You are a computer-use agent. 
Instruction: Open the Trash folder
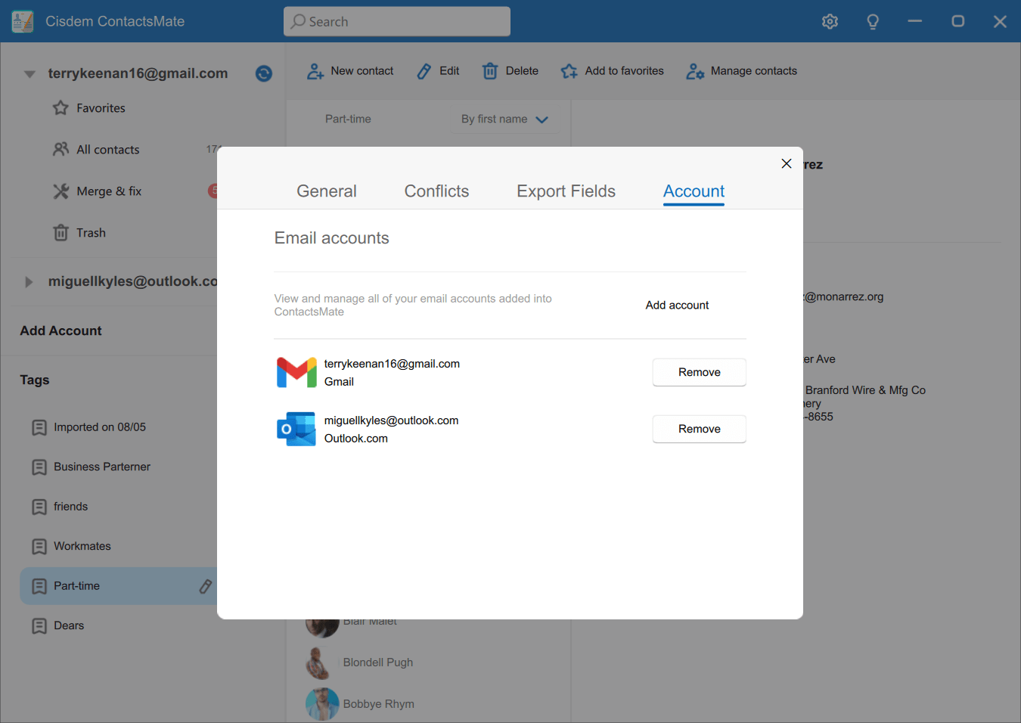(90, 233)
